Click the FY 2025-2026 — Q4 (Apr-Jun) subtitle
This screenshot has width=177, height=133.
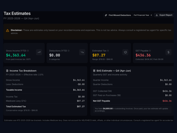click(21, 18)
